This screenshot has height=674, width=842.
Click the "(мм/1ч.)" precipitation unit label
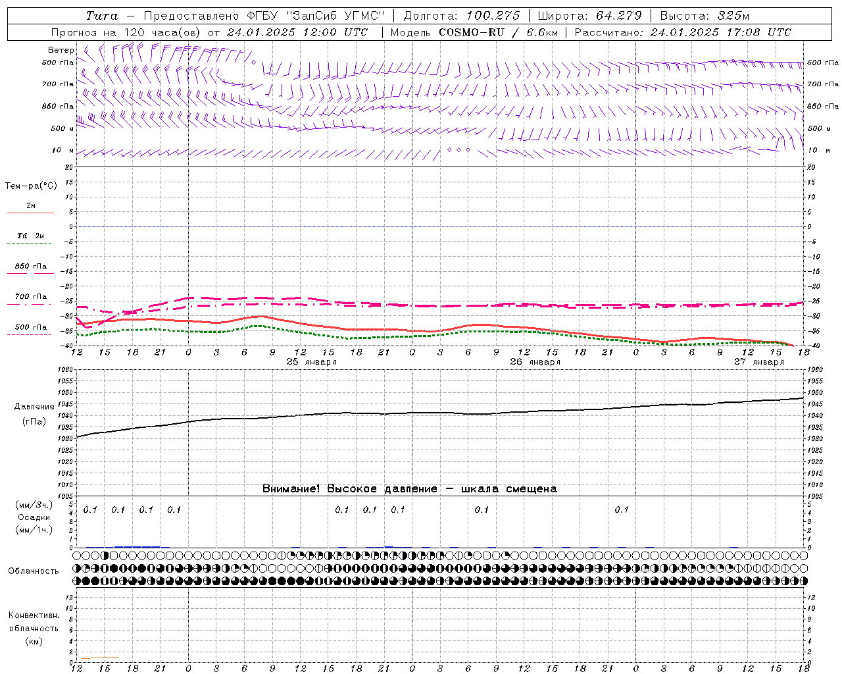[34, 530]
